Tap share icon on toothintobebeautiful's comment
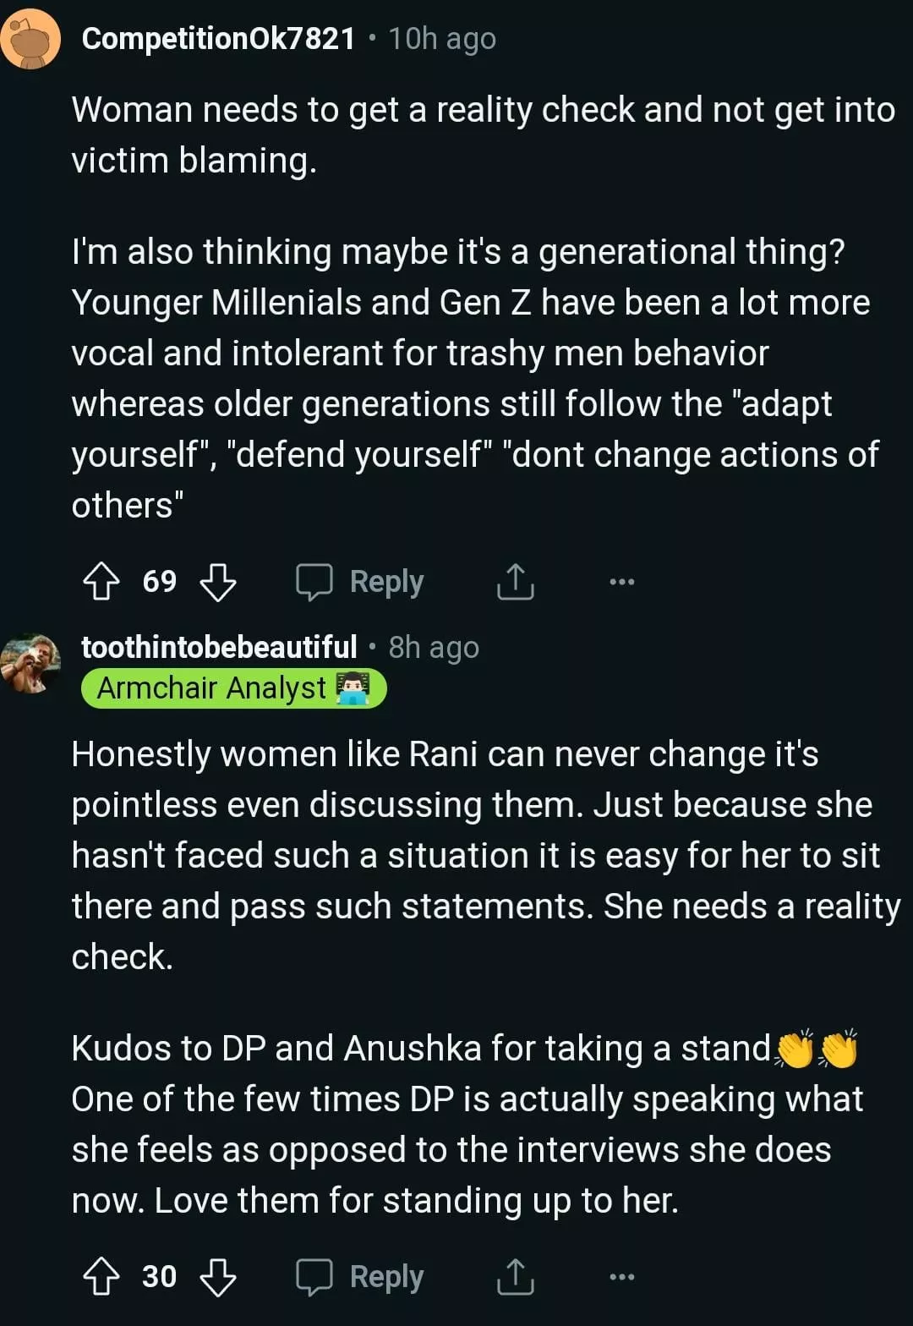The image size is (913, 1326). point(515,1277)
